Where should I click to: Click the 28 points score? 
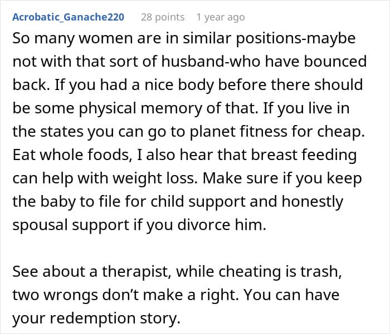(162, 17)
